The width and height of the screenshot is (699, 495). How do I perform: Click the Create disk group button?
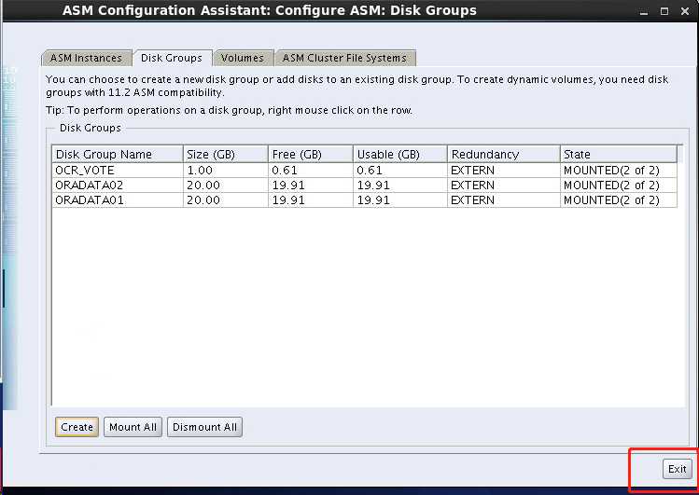77,427
